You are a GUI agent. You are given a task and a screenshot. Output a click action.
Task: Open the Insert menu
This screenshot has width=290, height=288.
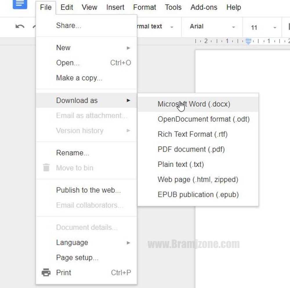pyautogui.click(x=115, y=8)
